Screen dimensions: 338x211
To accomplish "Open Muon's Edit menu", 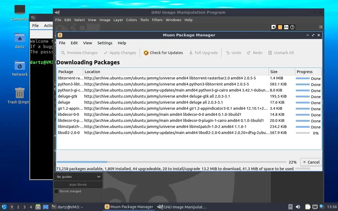I will coord(74,43).
